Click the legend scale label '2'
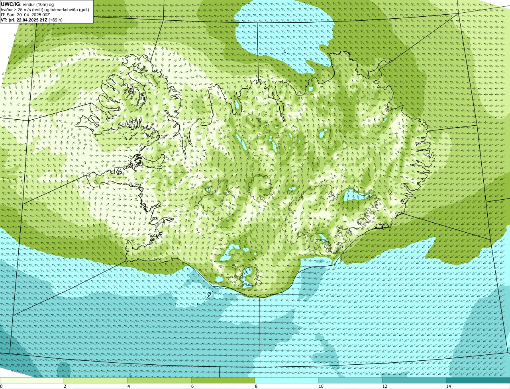 point(65,386)
